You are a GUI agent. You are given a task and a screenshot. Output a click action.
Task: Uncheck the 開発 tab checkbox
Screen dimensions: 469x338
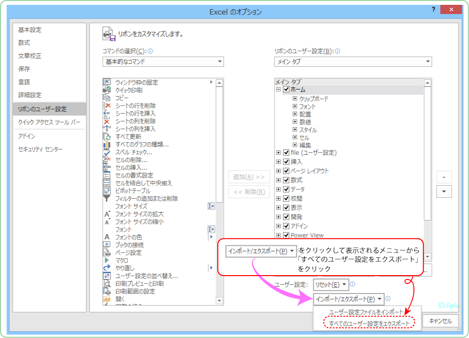click(286, 217)
